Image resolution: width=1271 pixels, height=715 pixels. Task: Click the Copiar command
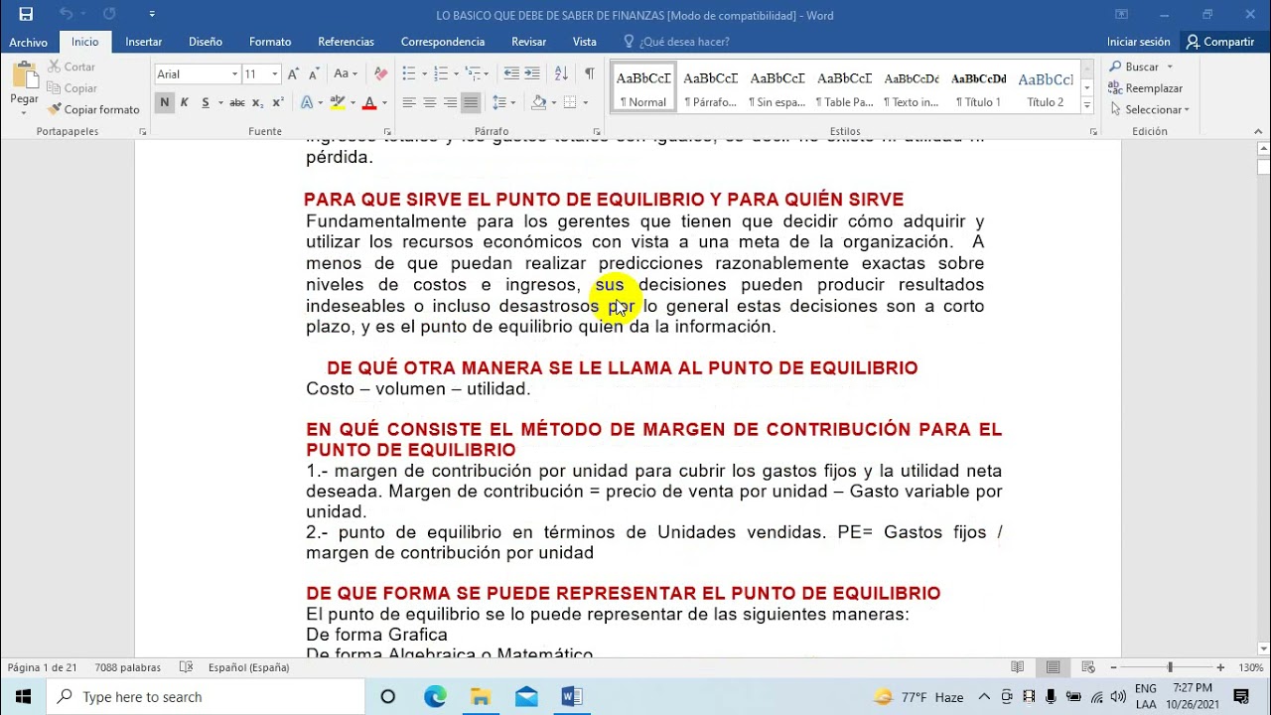71,88
